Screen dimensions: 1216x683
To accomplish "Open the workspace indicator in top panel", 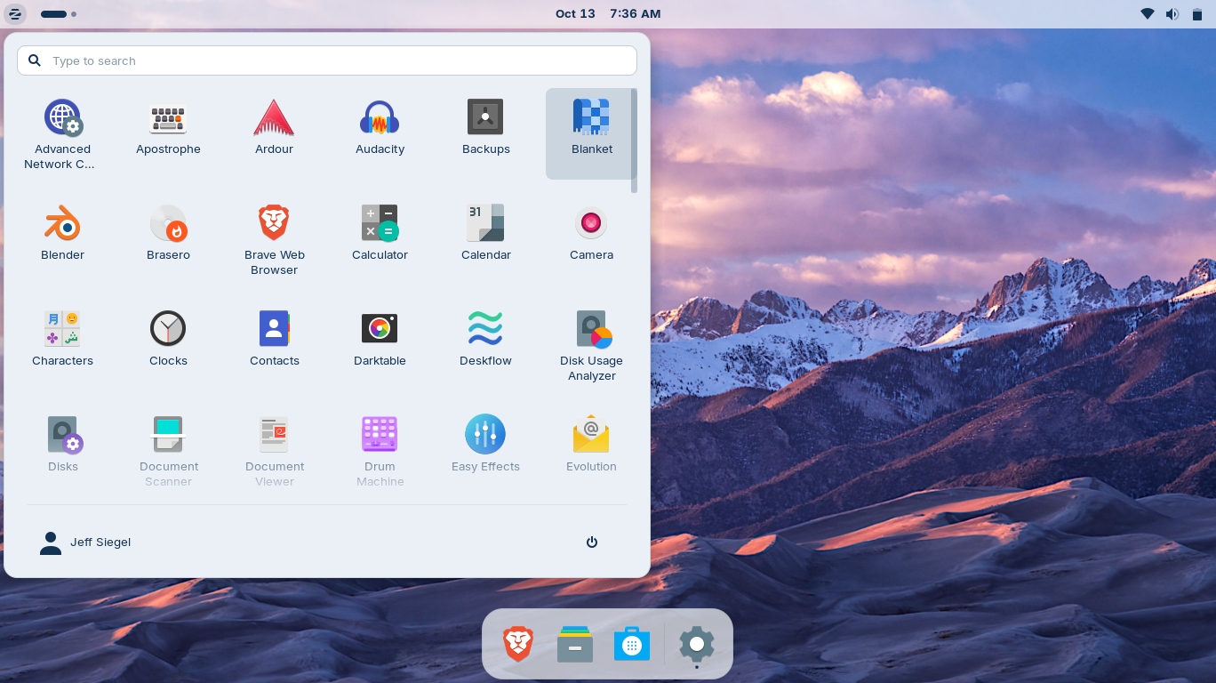I will coord(59,14).
